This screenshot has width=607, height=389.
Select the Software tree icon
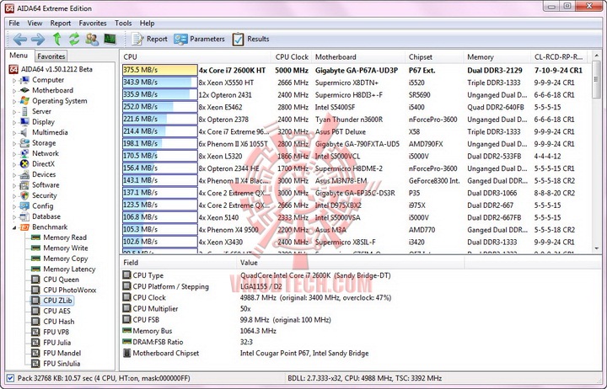tap(24, 185)
